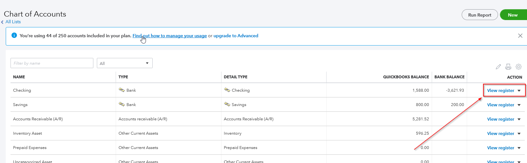The image size is (527, 163).
Task: Expand the action arrow for Inventory Asset row
Action: [x=519, y=134]
